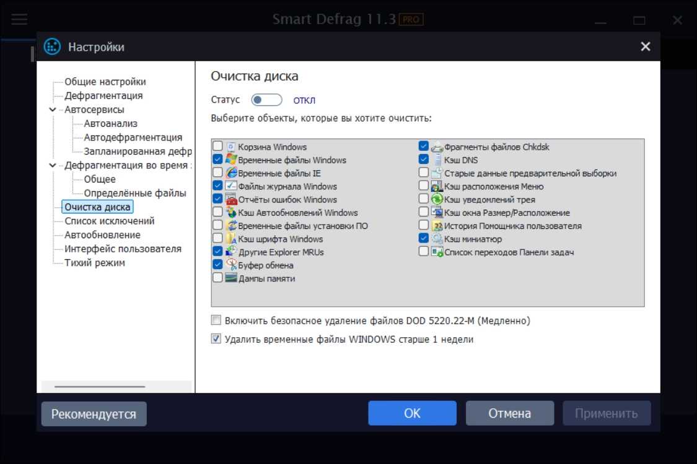Uncheck the Буфер обмена checkbox
Image resolution: width=697 pixels, height=464 pixels.
[x=217, y=264]
